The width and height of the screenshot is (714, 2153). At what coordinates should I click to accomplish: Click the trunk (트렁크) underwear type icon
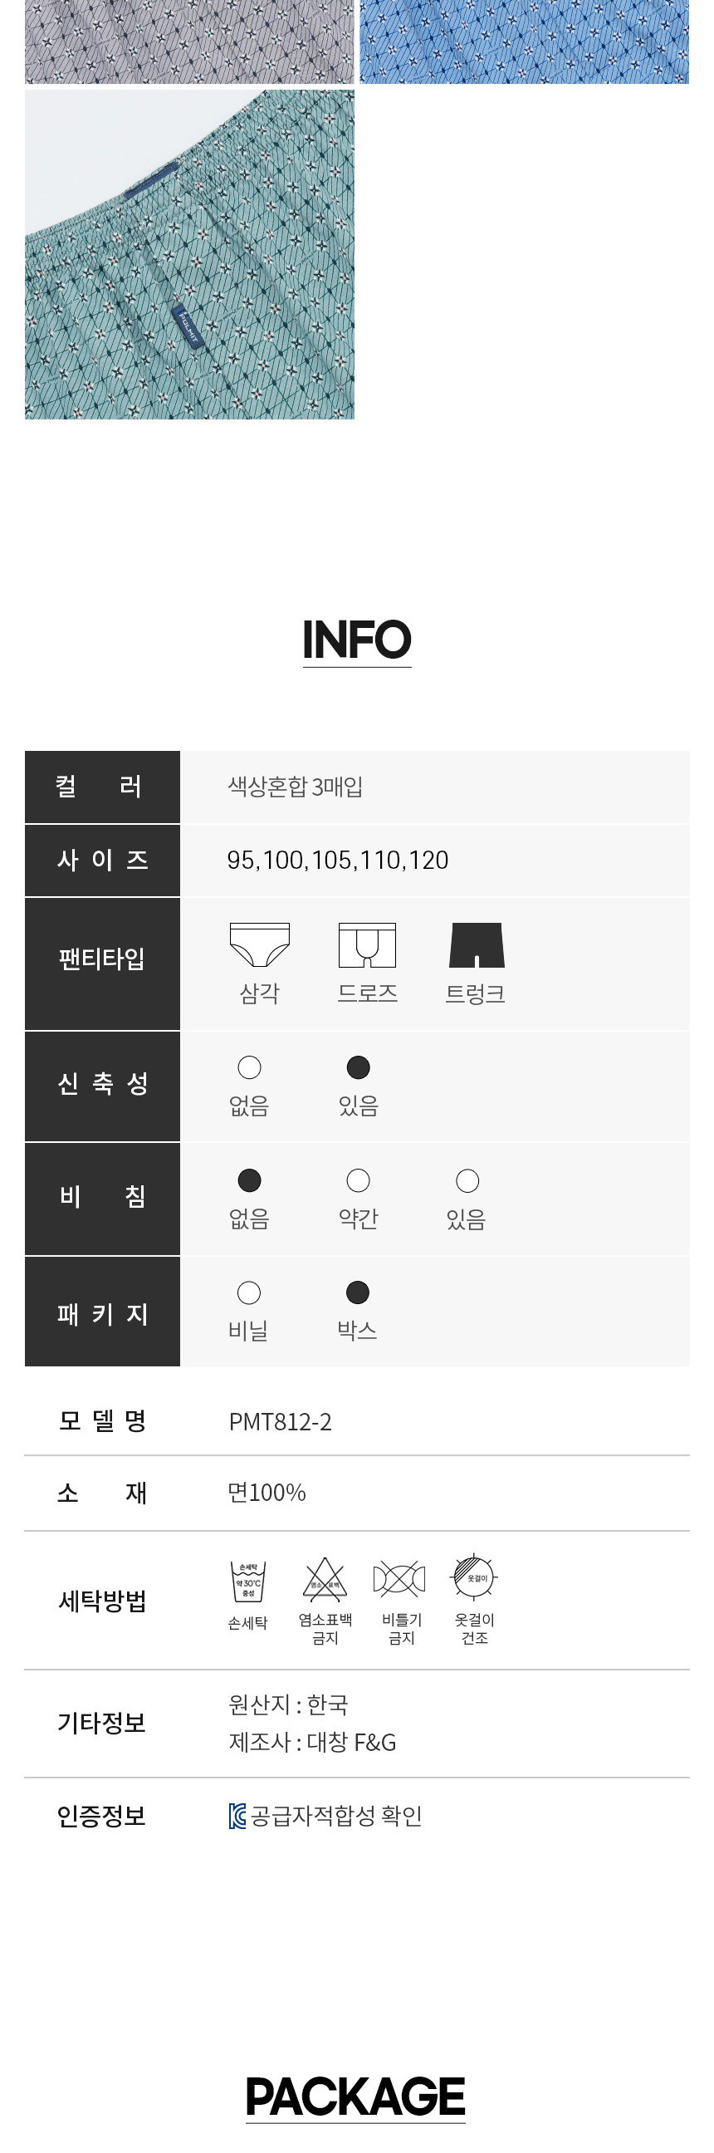click(476, 945)
